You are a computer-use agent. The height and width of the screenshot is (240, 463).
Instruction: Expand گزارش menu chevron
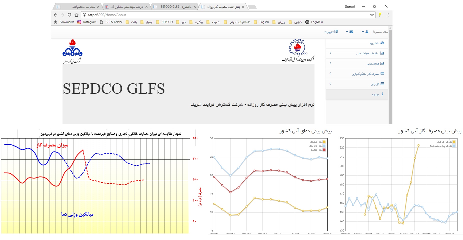click(x=330, y=84)
